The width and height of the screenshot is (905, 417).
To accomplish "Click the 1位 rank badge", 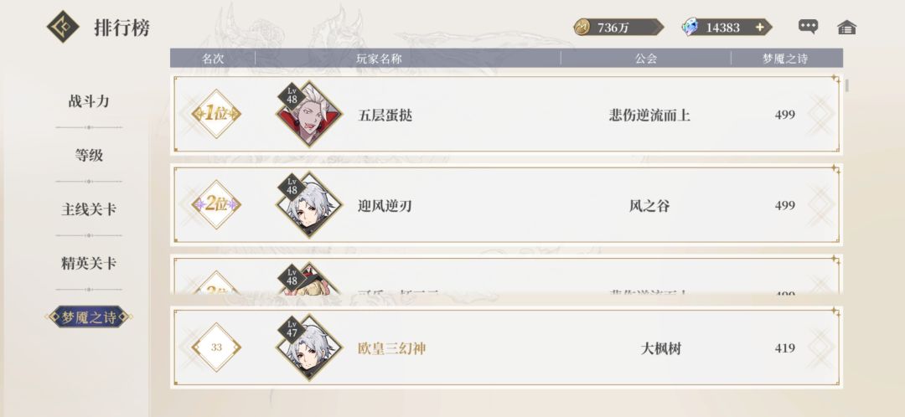I will (216, 114).
